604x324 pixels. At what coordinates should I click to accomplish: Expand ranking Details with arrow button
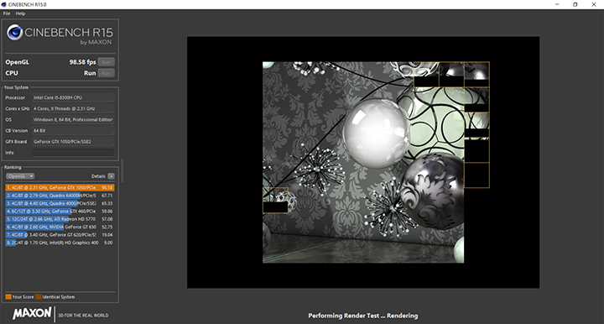pyautogui.click(x=111, y=176)
